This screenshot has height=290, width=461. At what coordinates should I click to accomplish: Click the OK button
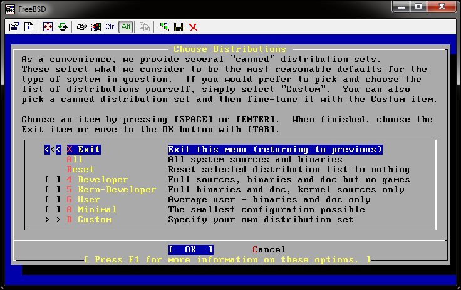(191, 250)
